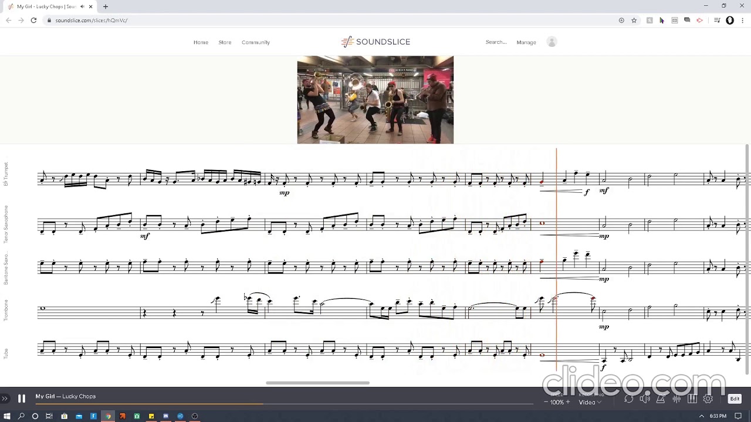Open the Store menu item

(225, 42)
